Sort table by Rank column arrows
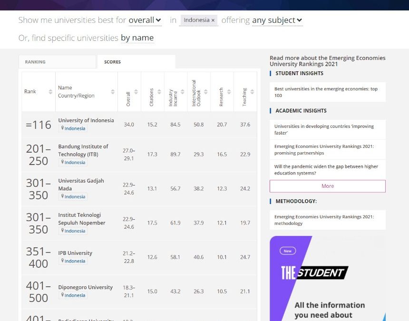This screenshot has width=409, height=321. (50, 91)
